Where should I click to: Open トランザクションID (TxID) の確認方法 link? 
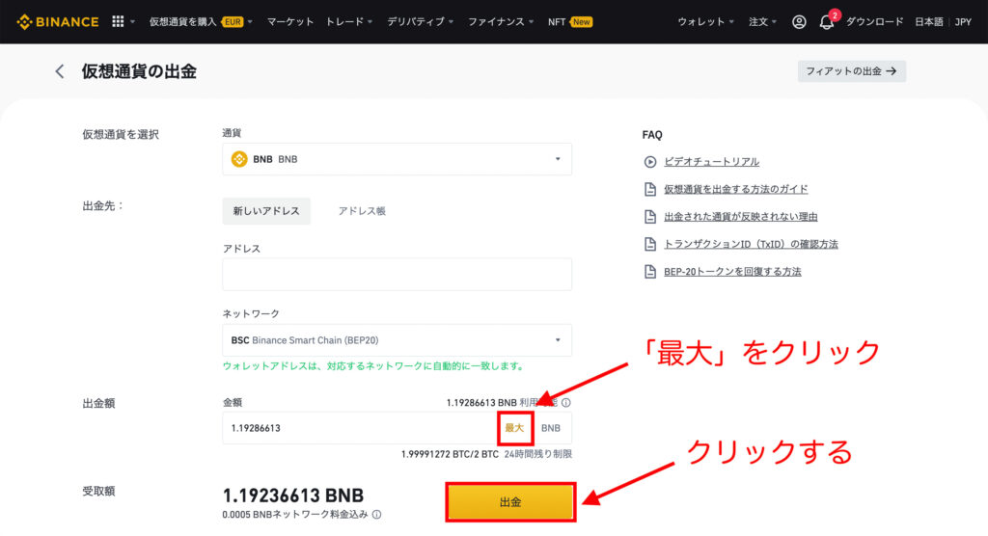point(751,244)
